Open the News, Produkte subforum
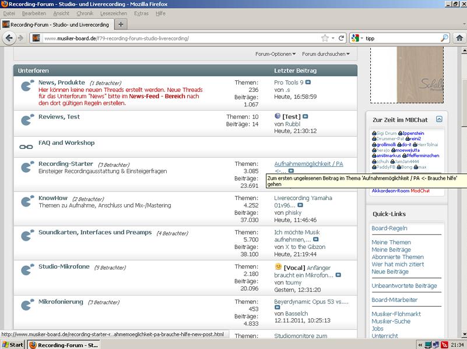Image resolution: width=467 pixels, height=349 pixels. (x=62, y=82)
